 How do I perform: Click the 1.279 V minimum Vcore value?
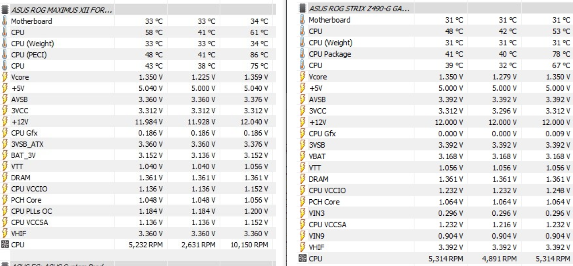[504, 77]
